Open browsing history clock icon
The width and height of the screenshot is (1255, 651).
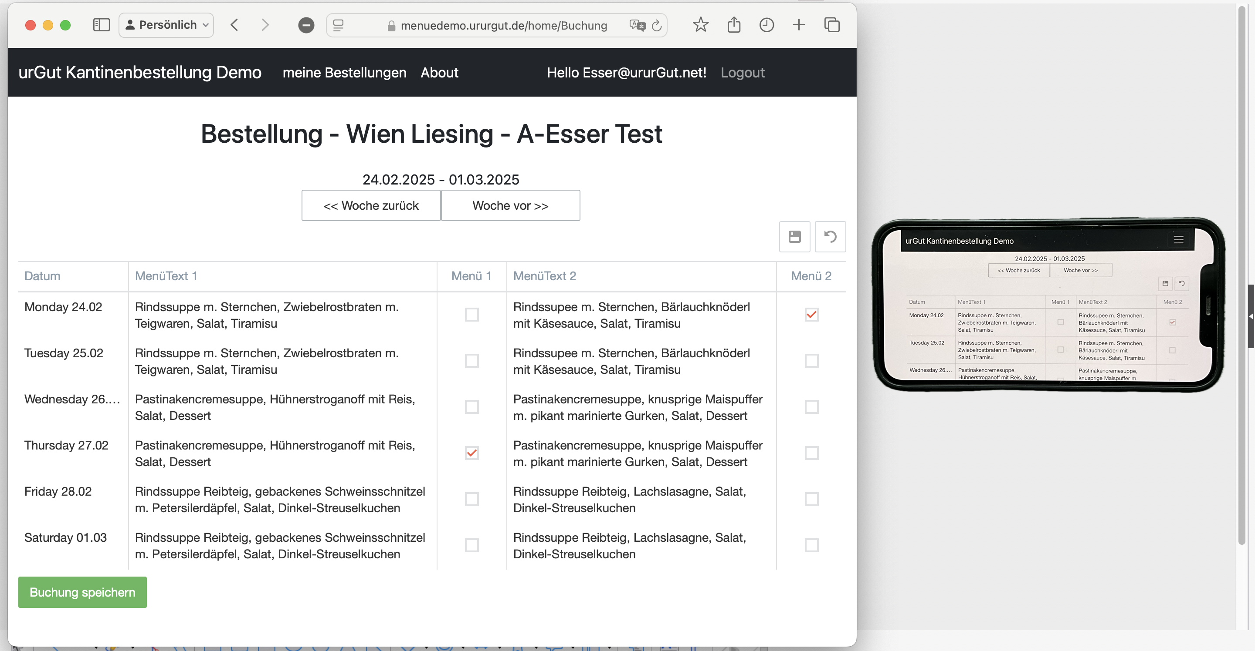click(x=766, y=25)
